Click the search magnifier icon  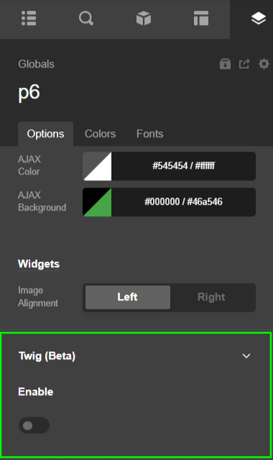(x=86, y=18)
